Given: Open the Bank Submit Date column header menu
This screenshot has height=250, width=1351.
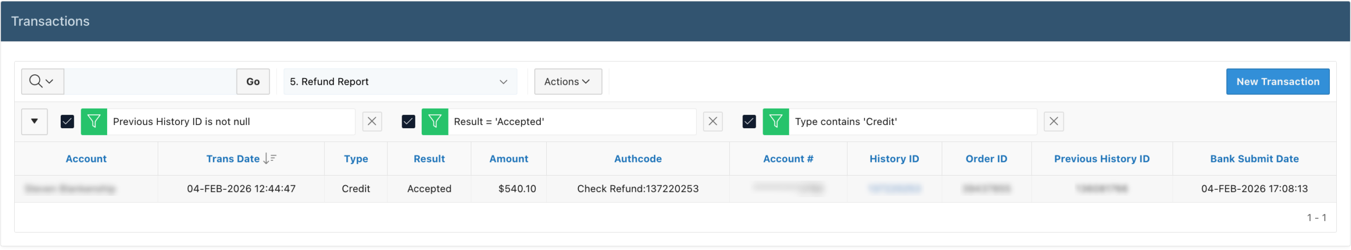Looking at the screenshot, I should (x=1254, y=159).
